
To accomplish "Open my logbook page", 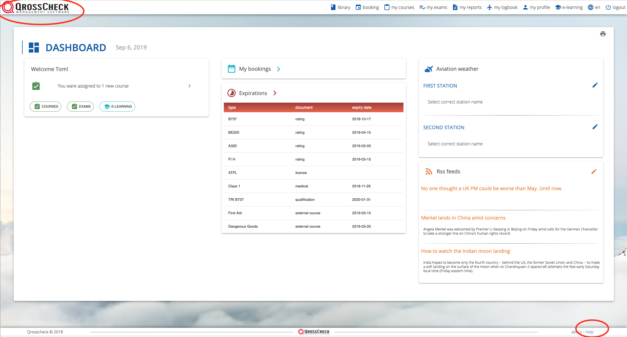I will (x=502, y=7).
